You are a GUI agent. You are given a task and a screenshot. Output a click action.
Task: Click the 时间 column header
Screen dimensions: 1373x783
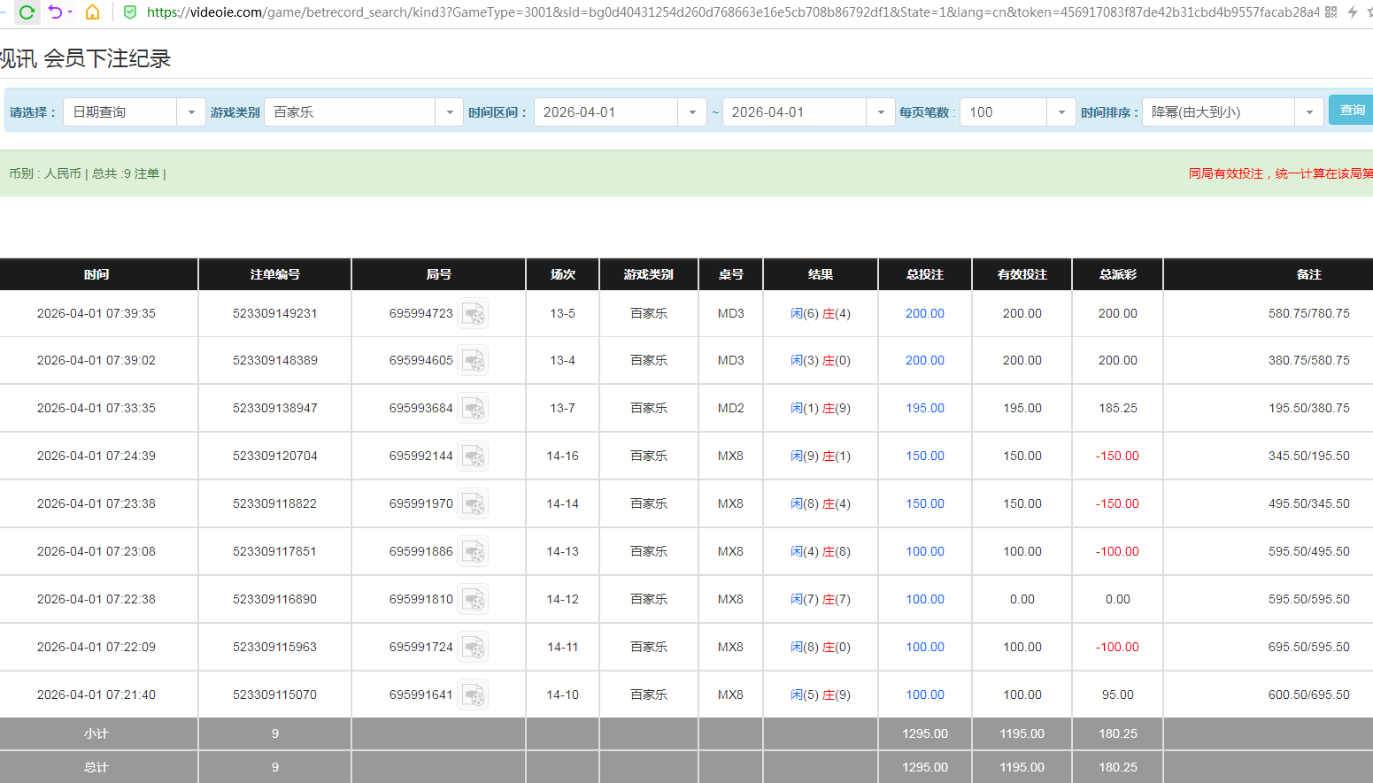(96, 275)
